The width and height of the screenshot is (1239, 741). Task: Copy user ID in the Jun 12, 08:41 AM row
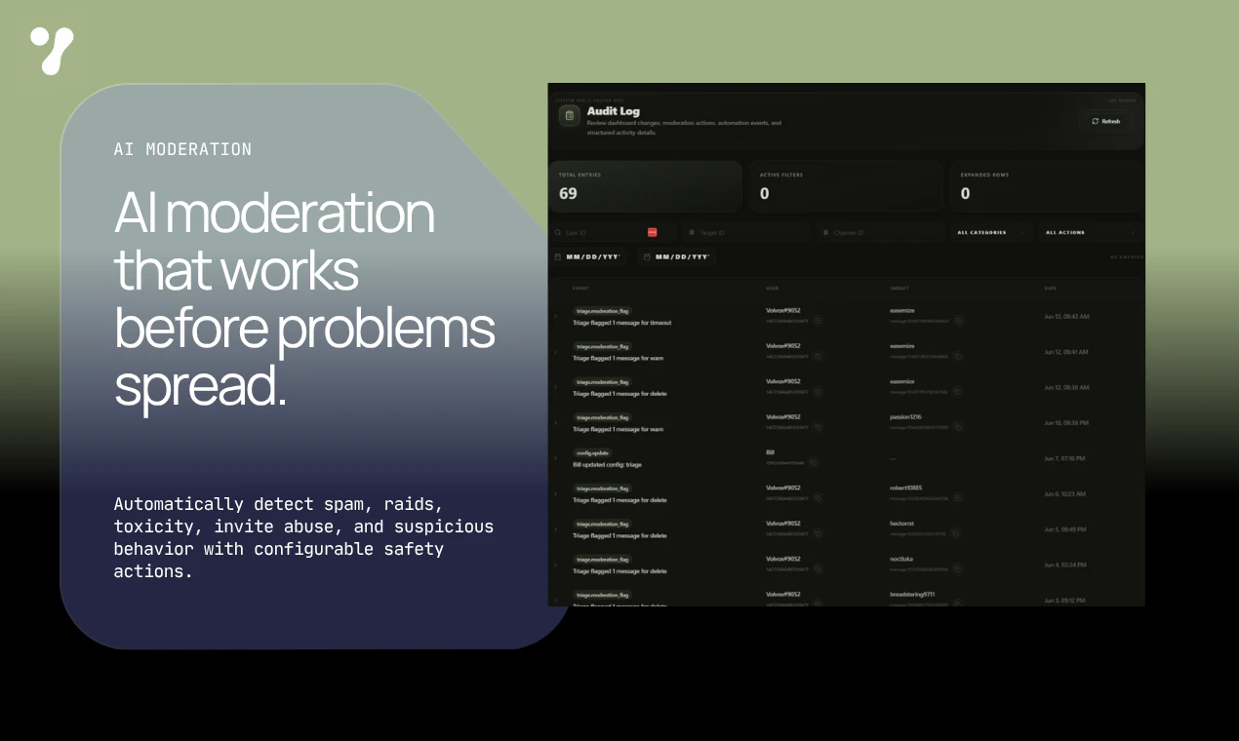click(x=818, y=357)
